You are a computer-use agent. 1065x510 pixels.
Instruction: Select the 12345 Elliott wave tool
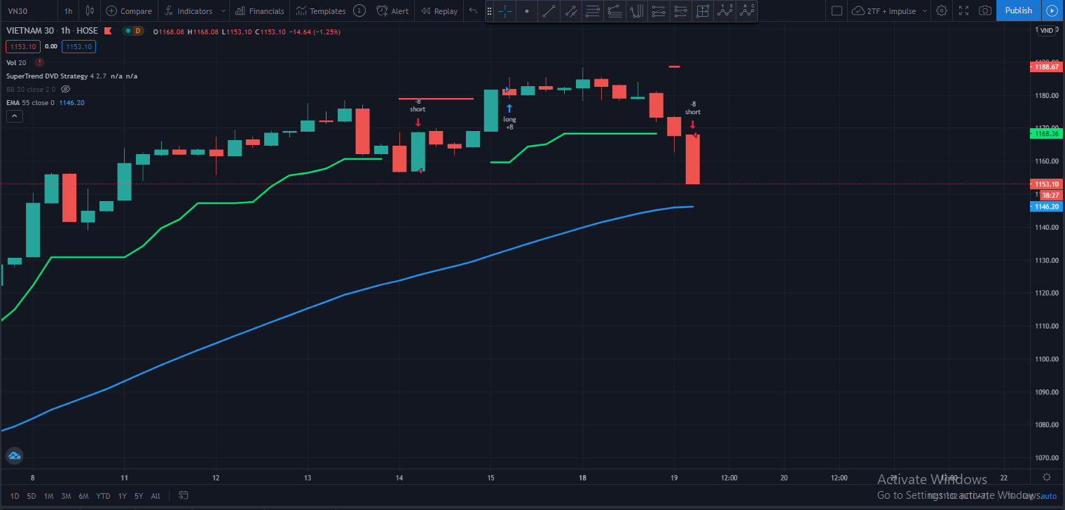724,11
